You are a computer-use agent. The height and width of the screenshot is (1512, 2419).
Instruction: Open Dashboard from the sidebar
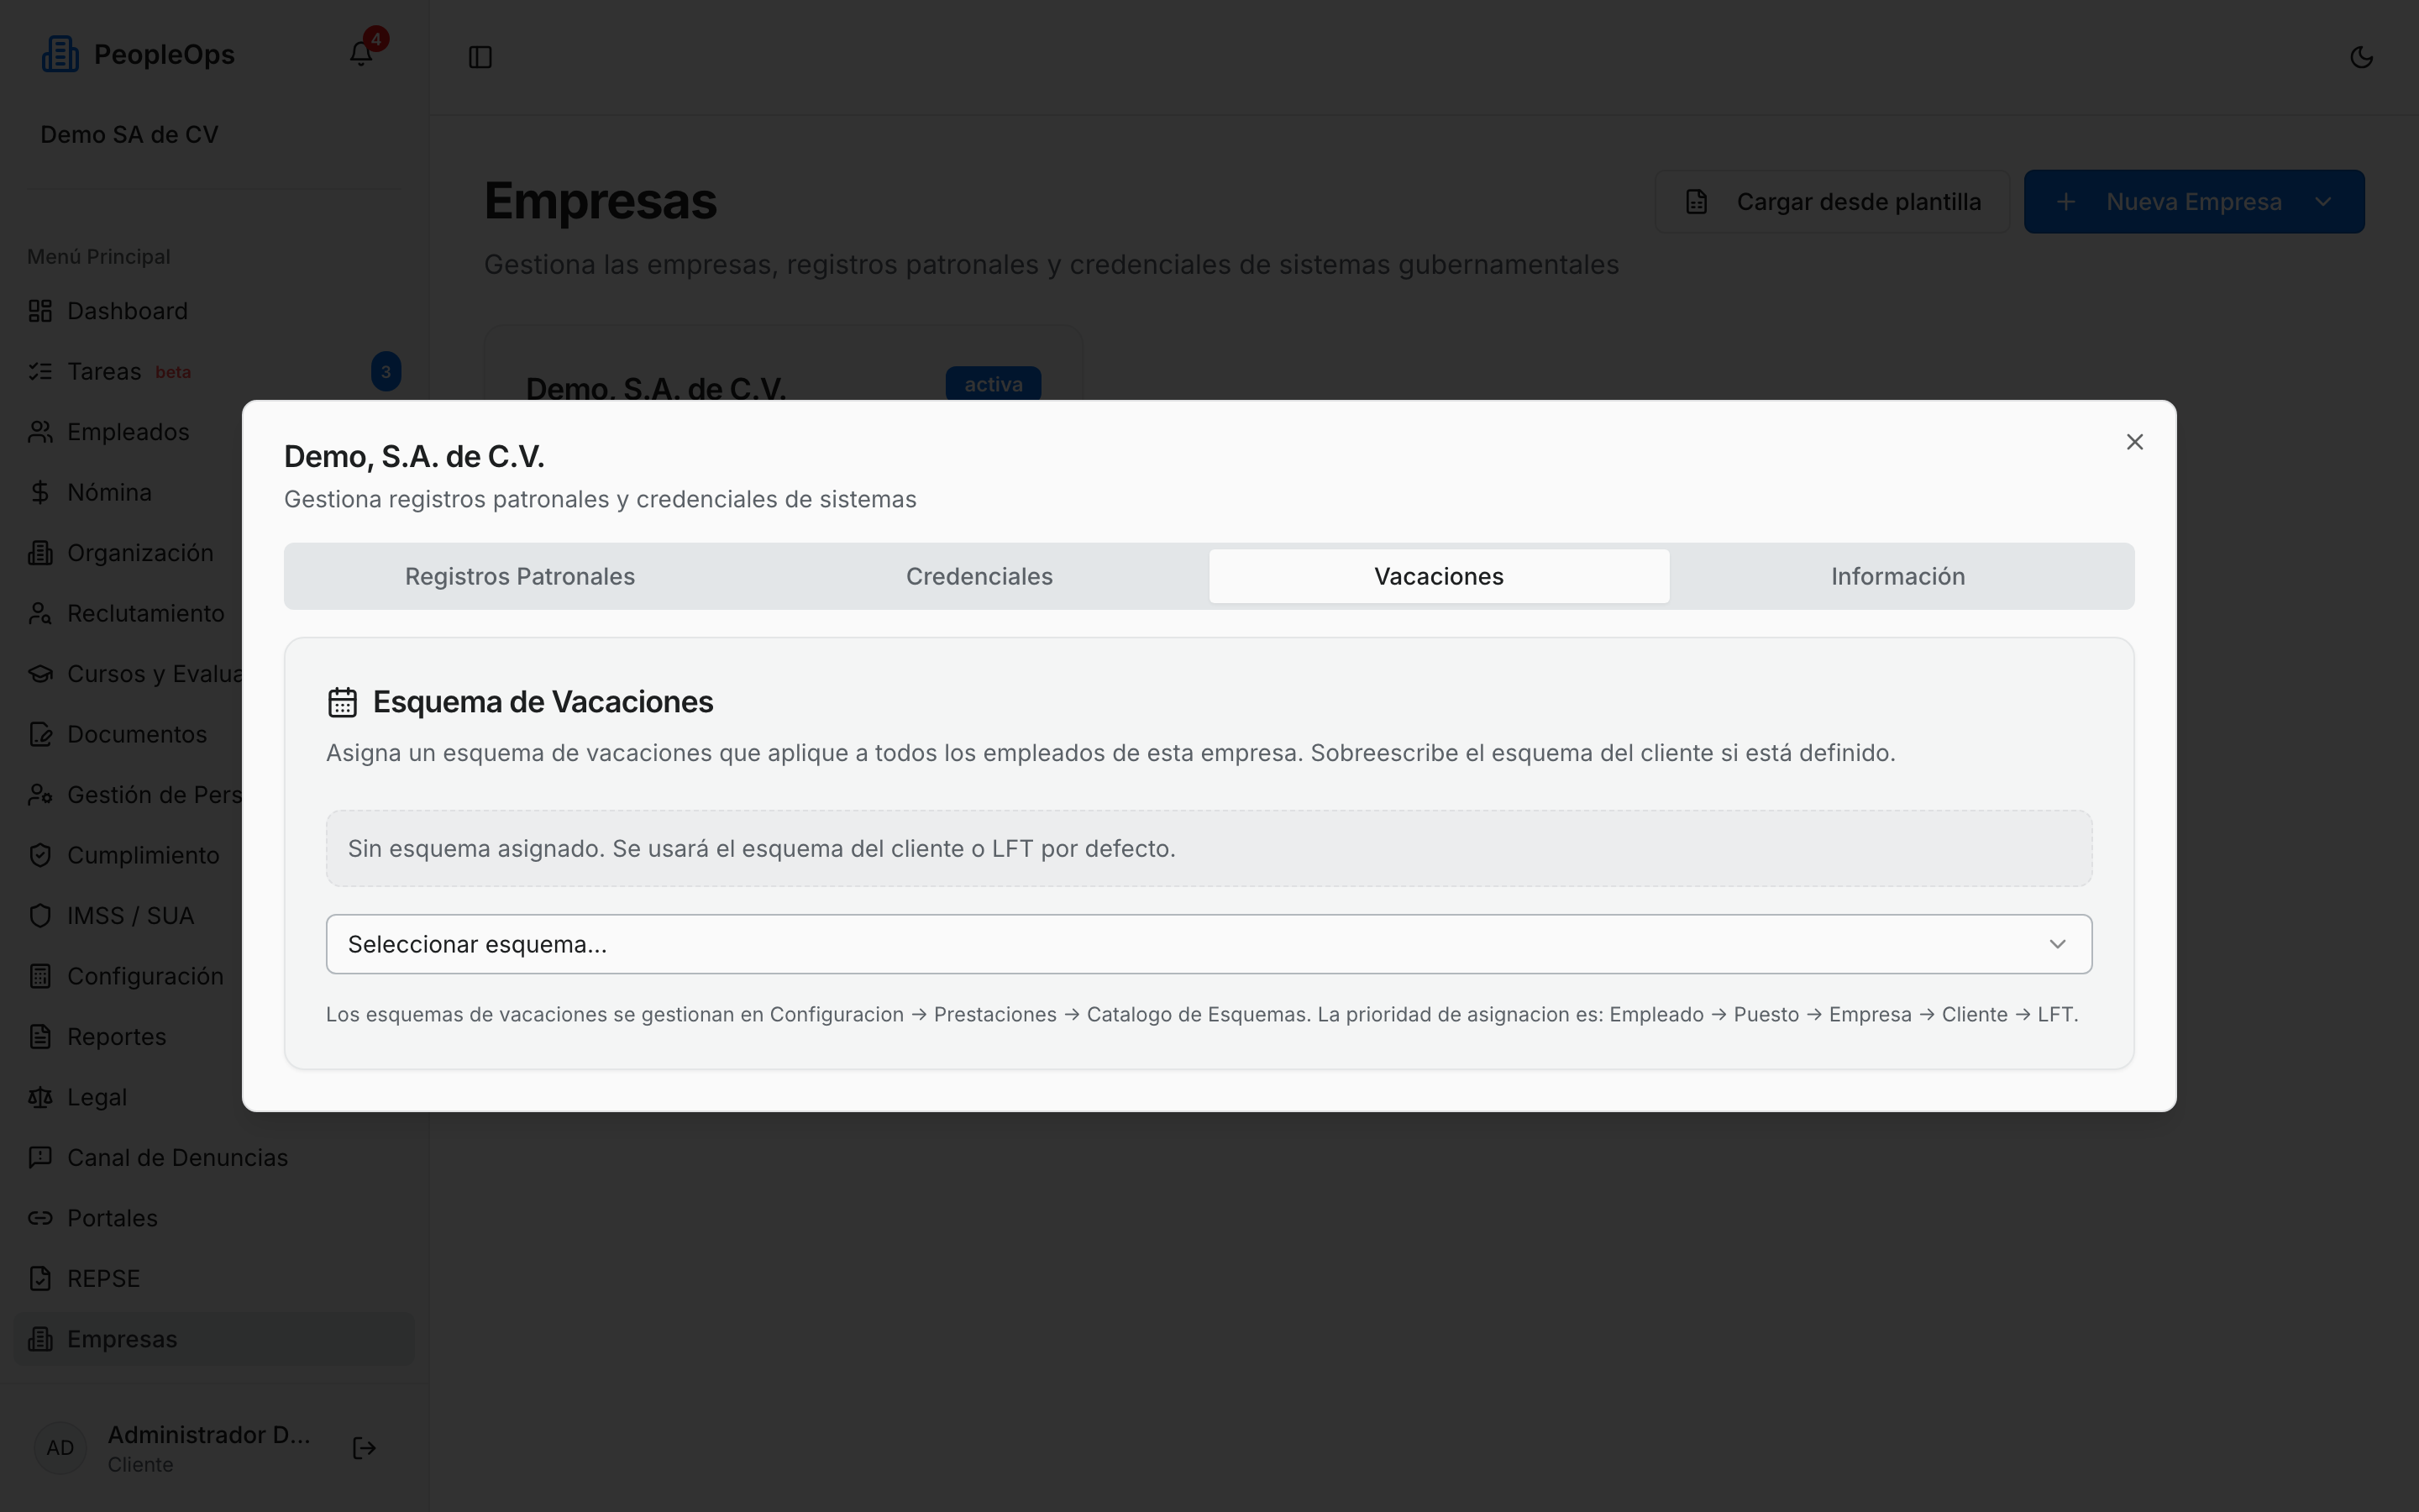(213, 311)
